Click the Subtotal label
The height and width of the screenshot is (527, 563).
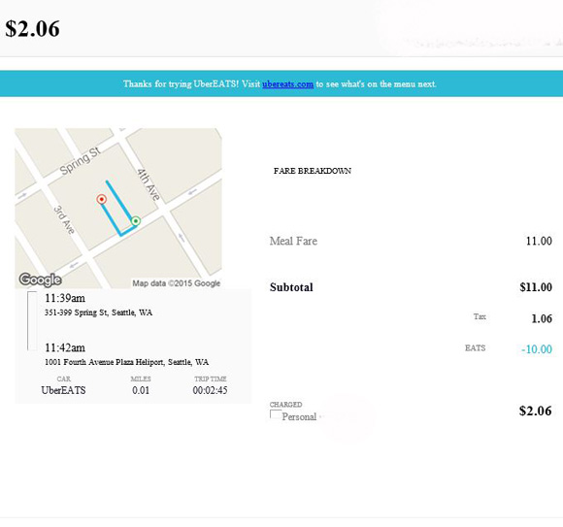291,287
